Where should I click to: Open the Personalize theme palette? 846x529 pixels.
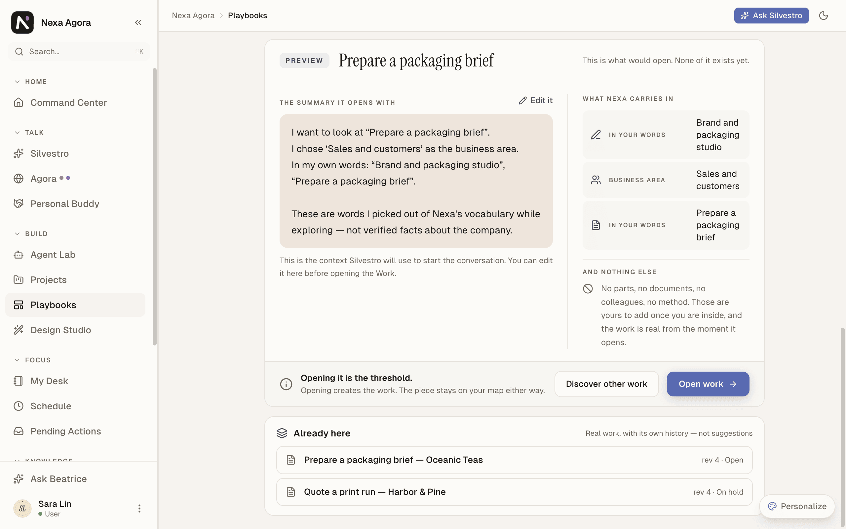click(x=797, y=506)
